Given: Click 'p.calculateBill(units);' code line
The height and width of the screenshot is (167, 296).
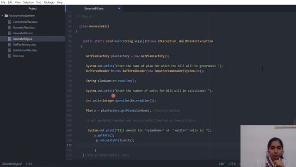Looking at the screenshot, I should [115, 140].
